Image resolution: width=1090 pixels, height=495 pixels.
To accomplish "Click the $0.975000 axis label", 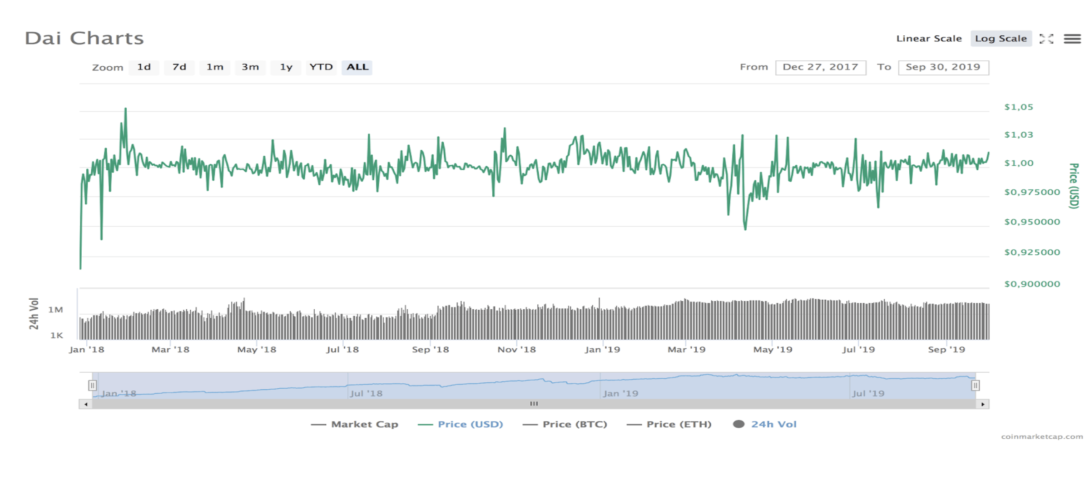I will coord(1032,192).
